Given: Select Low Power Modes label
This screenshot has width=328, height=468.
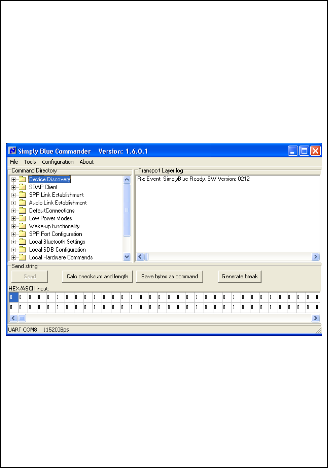Looking at the screenshot, I should pyautogui.click(x=50, y=218).
